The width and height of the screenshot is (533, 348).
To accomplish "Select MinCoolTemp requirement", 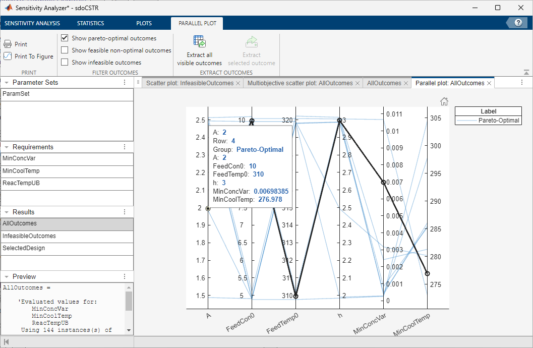I will coord(21,171).
